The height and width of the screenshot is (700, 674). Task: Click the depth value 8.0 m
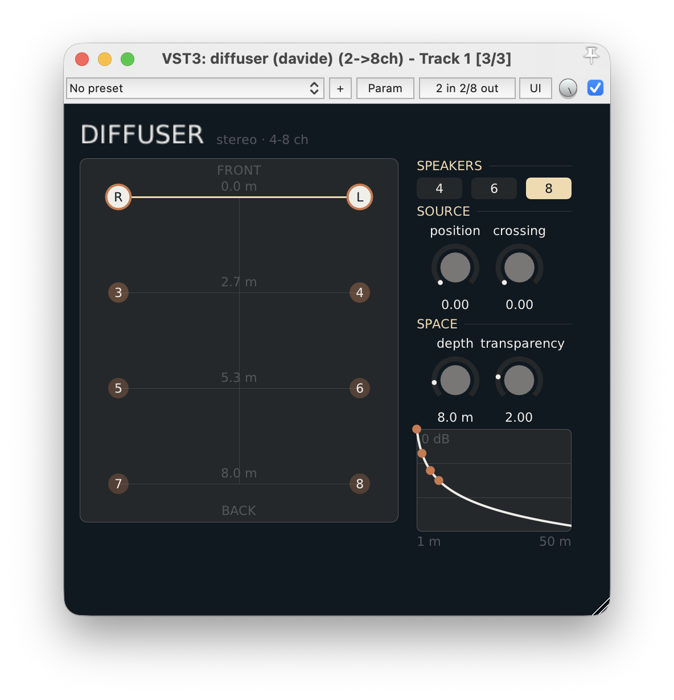pos(455,417)
